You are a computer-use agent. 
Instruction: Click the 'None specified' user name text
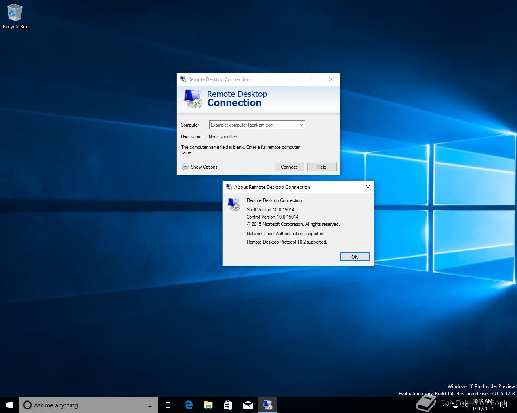click(x=223, y=137)
